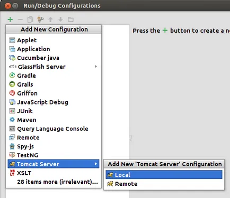Choose Maven from the list

coord(54,120)
